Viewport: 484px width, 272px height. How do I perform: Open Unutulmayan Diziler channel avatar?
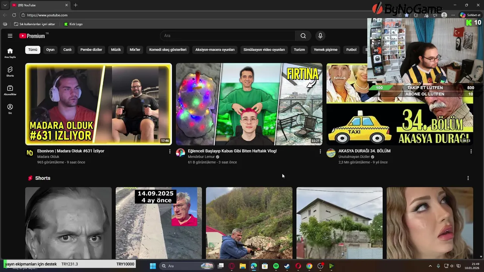[331, 153]
